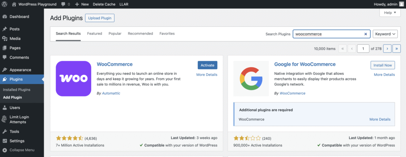Open Automattic author link
Viewport: 406px width, 157px height.
111,93
